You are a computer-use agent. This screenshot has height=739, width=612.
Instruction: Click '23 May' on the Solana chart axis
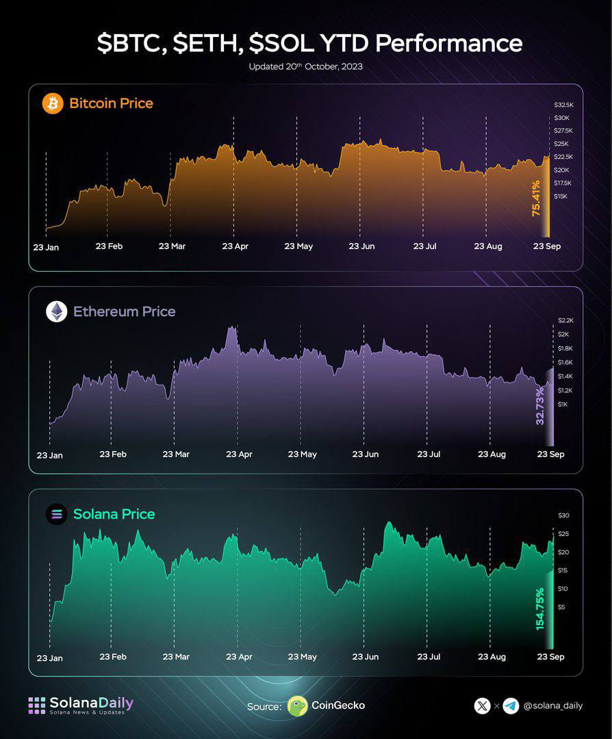pyautogui.click(x=302, y=656)
